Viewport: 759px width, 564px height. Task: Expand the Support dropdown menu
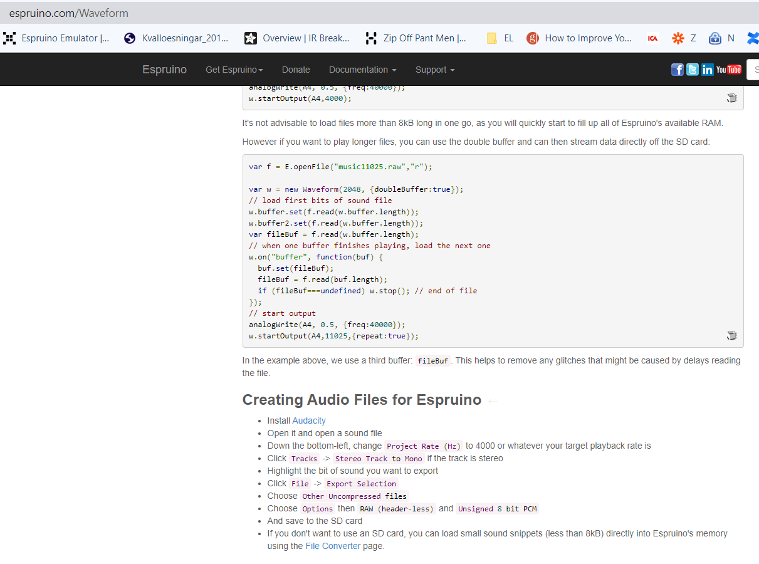click(x=435, y=70)
